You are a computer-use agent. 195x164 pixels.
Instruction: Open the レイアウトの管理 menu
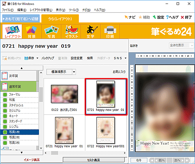tap(41, 10)
